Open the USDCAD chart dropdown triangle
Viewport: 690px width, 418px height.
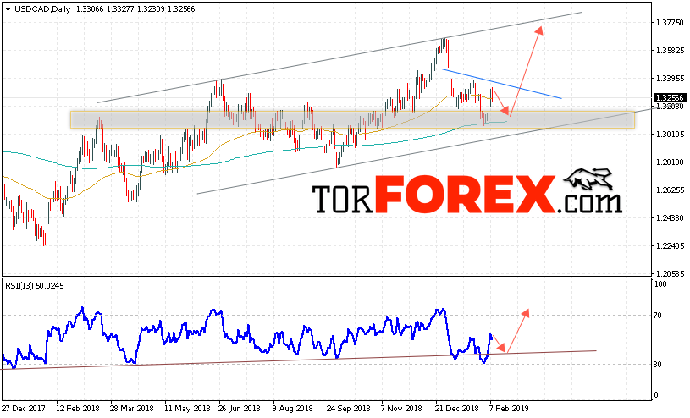tap(8, 9)
